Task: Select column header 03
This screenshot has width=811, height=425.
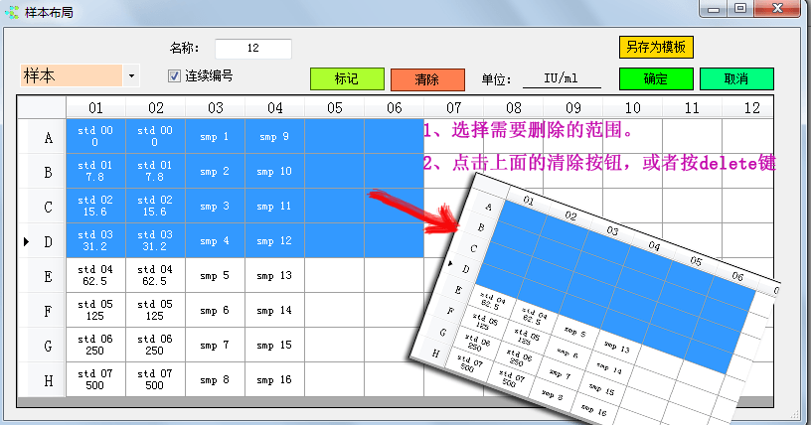Action: point(215,108)
